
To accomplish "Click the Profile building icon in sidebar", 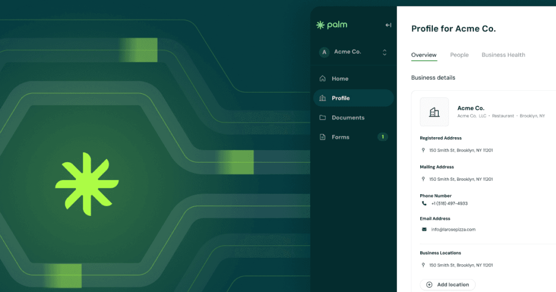I will [x=323, y=98].
